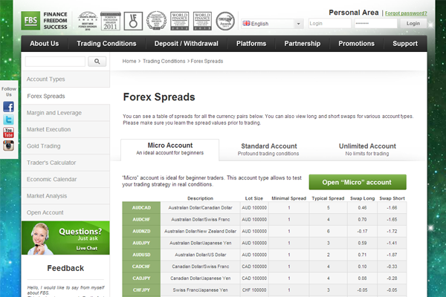Image resolution: width=446 pixels, height=297 pixels.
Task: Click the AUDNZD pair cell
Action: 141,232
